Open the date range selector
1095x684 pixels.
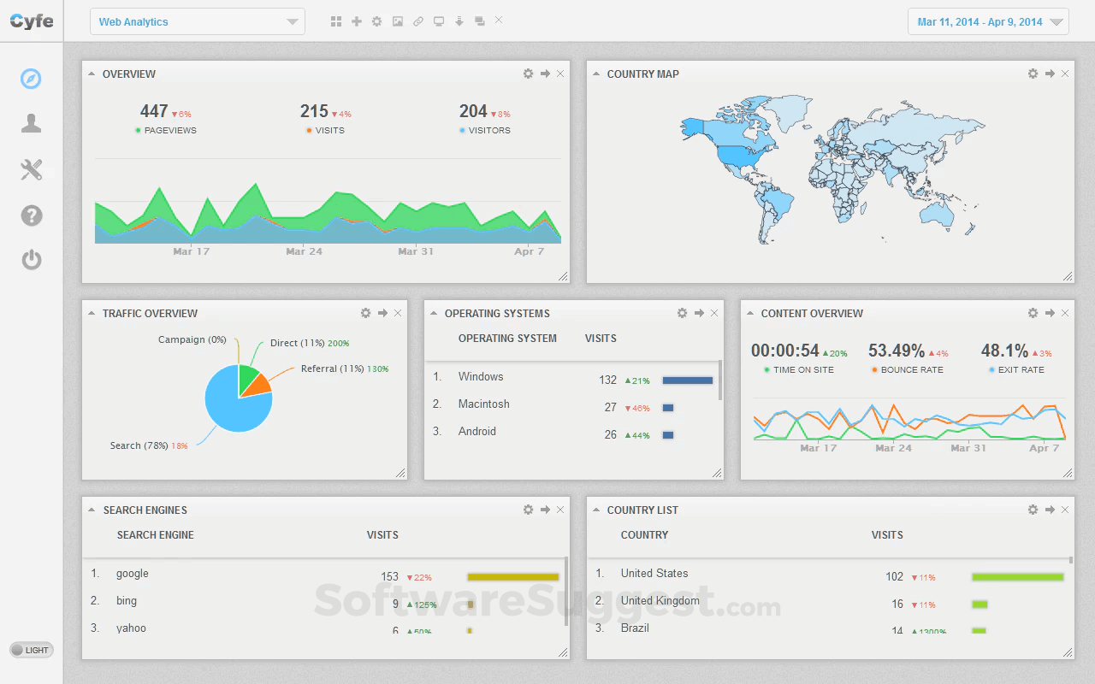tap(987, 21)
